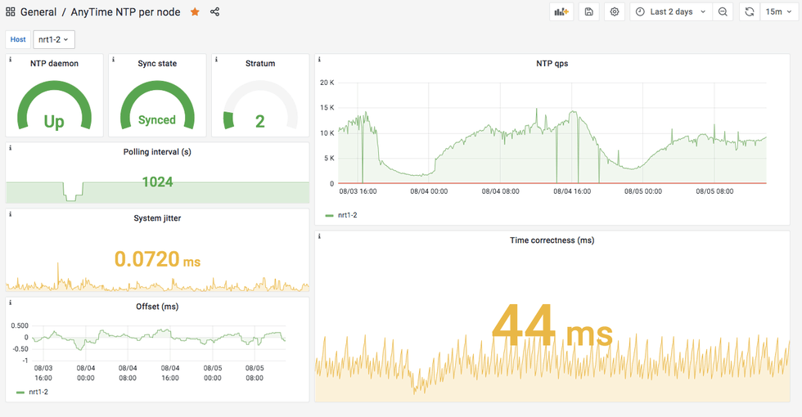Open the NTP daemon panel info icon
This screenshot has height=417, width=802.
10,59
